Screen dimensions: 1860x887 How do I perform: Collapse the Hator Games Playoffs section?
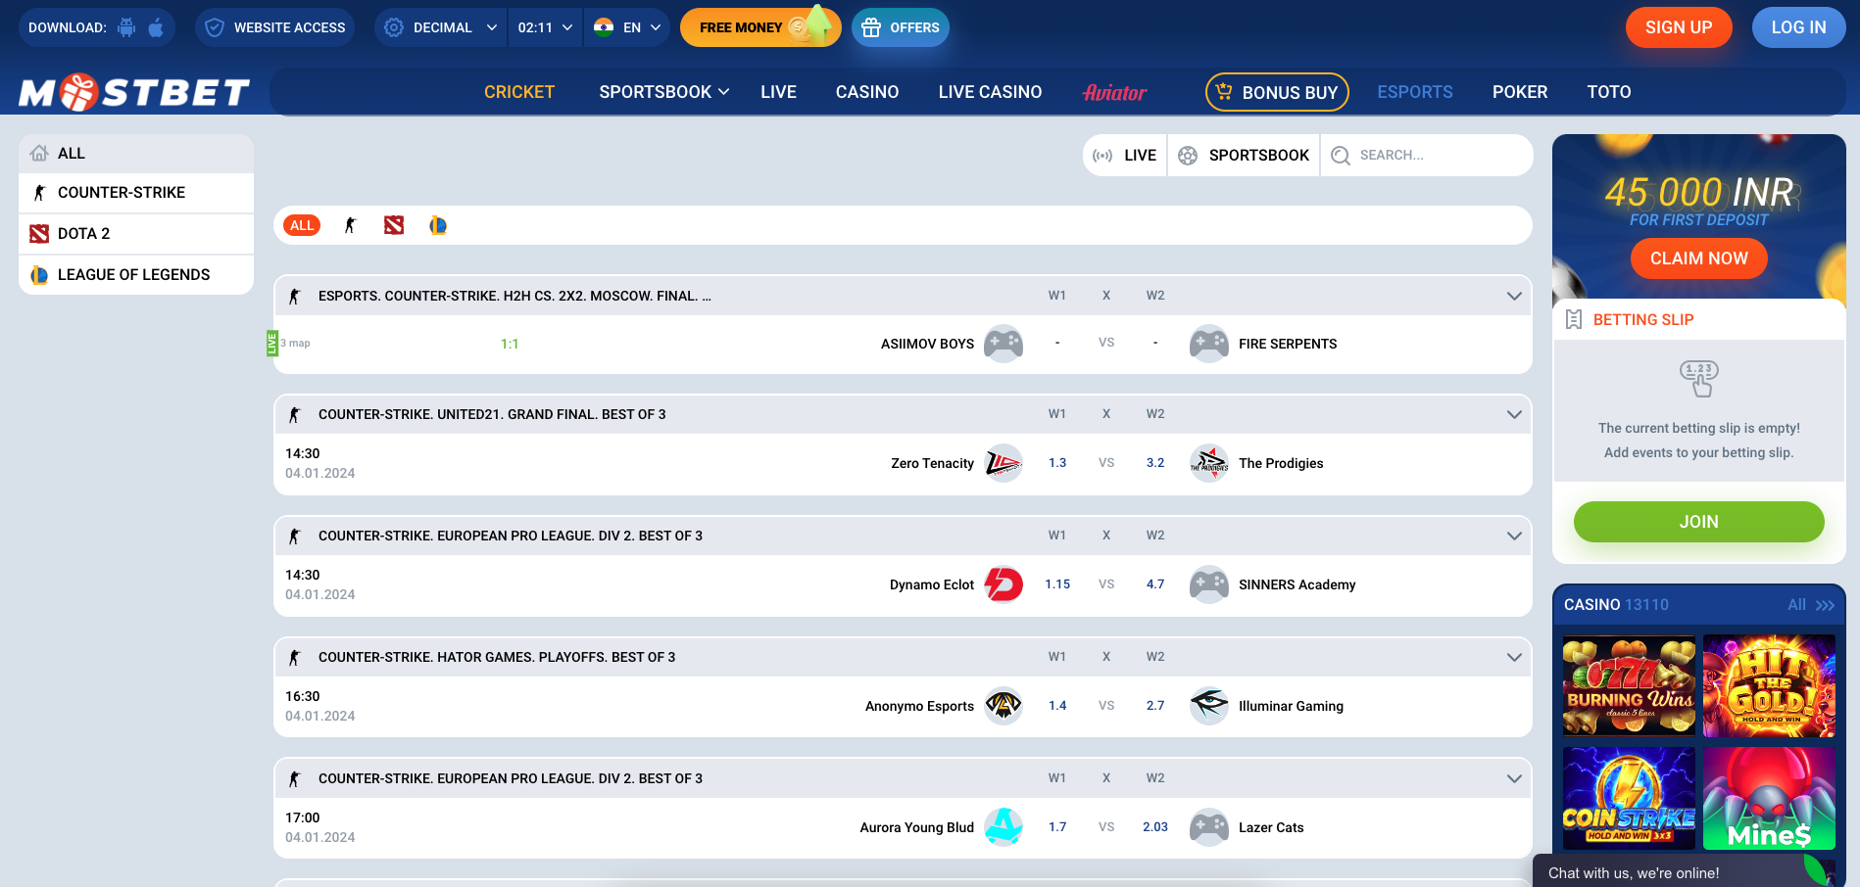tap(1514, 657)
